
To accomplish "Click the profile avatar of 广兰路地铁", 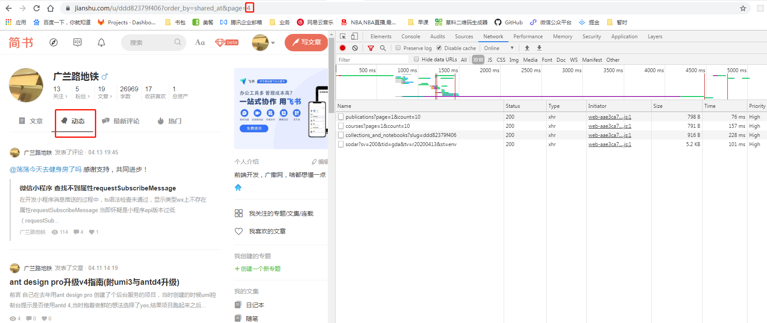I will [x=26, y=85].
